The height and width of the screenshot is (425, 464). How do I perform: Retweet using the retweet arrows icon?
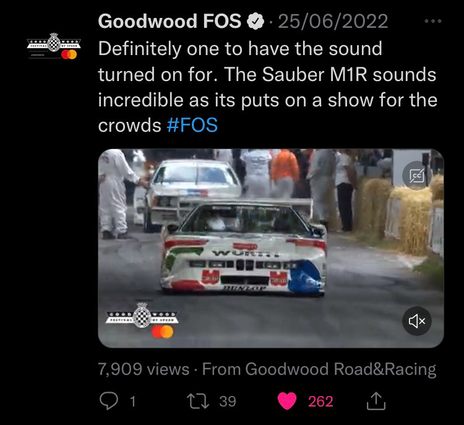point(198,401)
